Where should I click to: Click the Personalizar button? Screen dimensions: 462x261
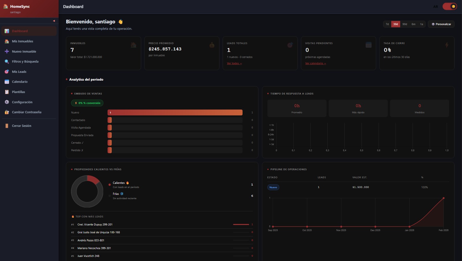click(x=441, y=24)
